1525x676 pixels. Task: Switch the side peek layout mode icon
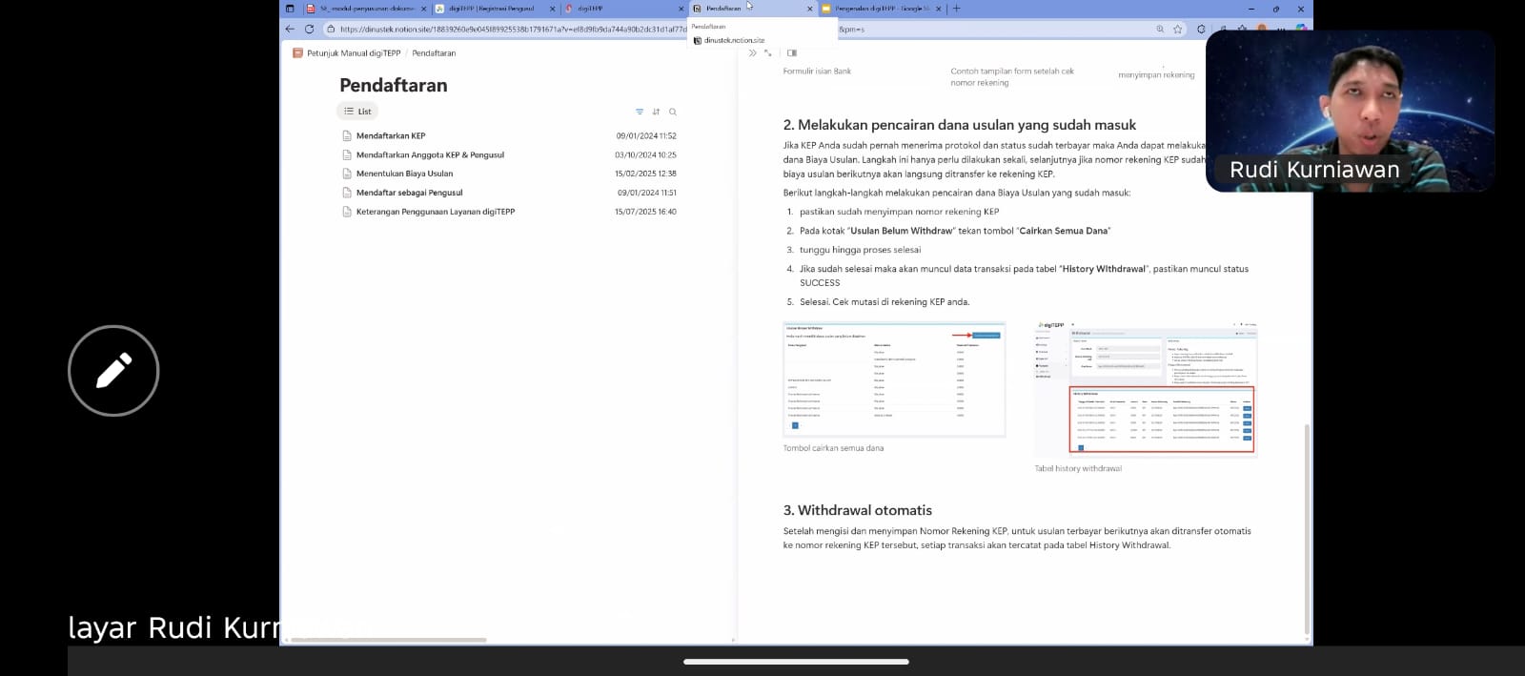click(x=792, y=53)
